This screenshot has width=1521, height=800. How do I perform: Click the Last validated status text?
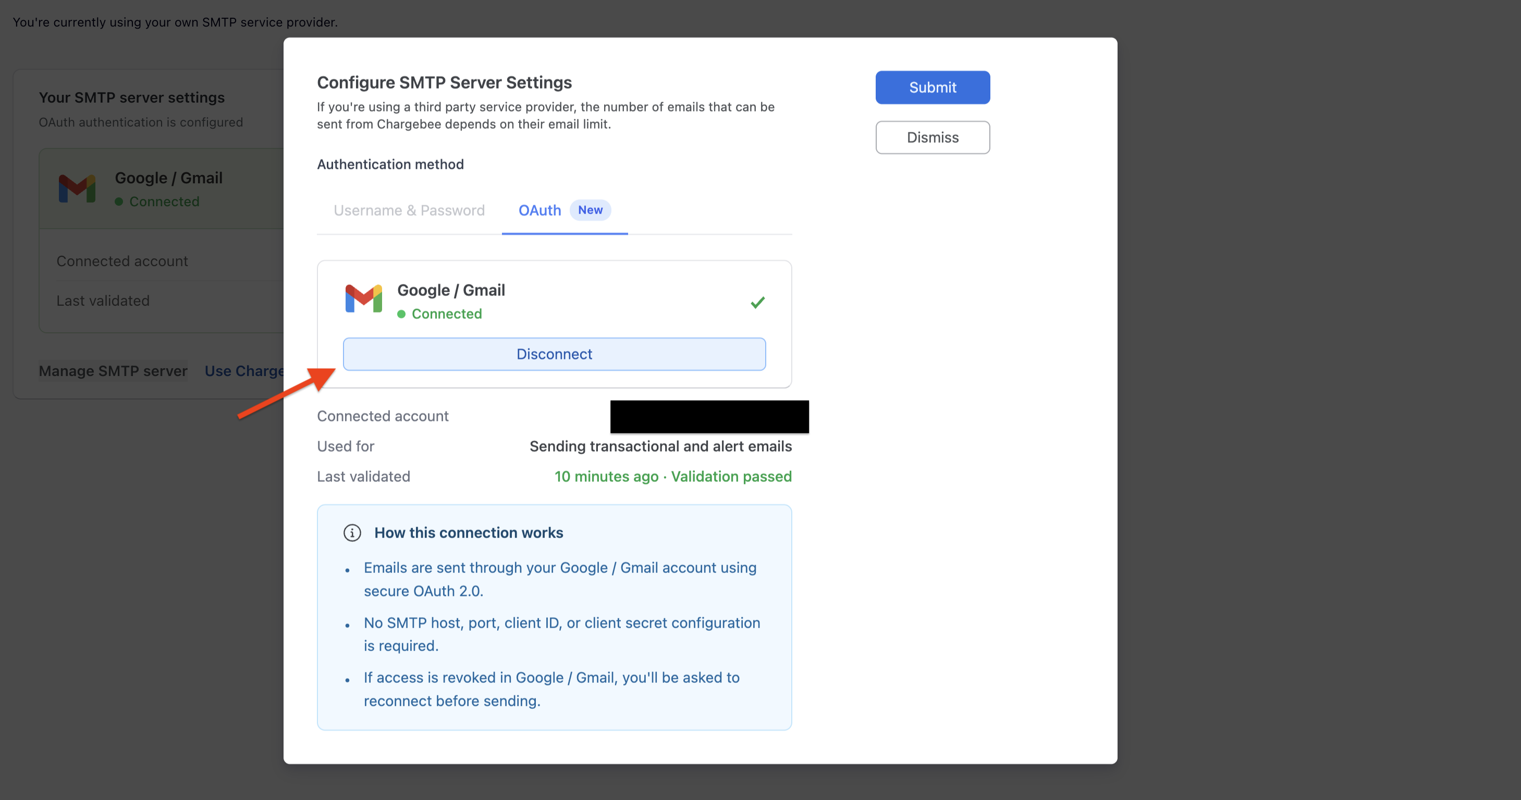(672, 476)
